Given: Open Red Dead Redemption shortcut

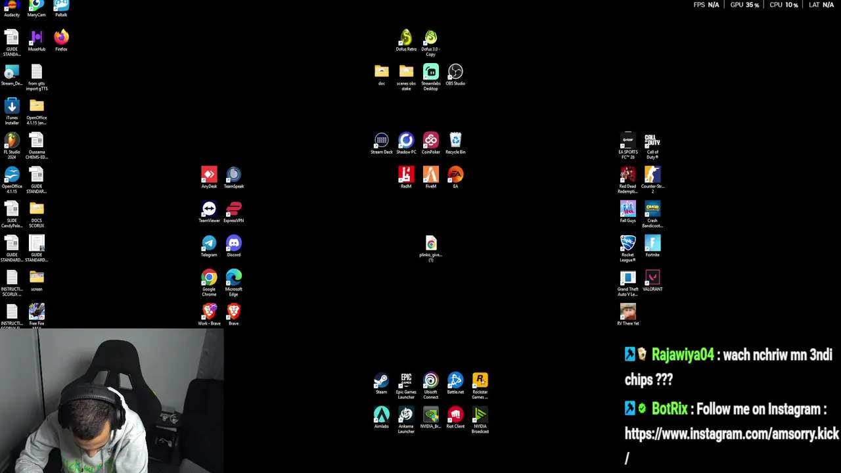Looking at the screenshot, I should pyautogui.click(x=628, y=180).
